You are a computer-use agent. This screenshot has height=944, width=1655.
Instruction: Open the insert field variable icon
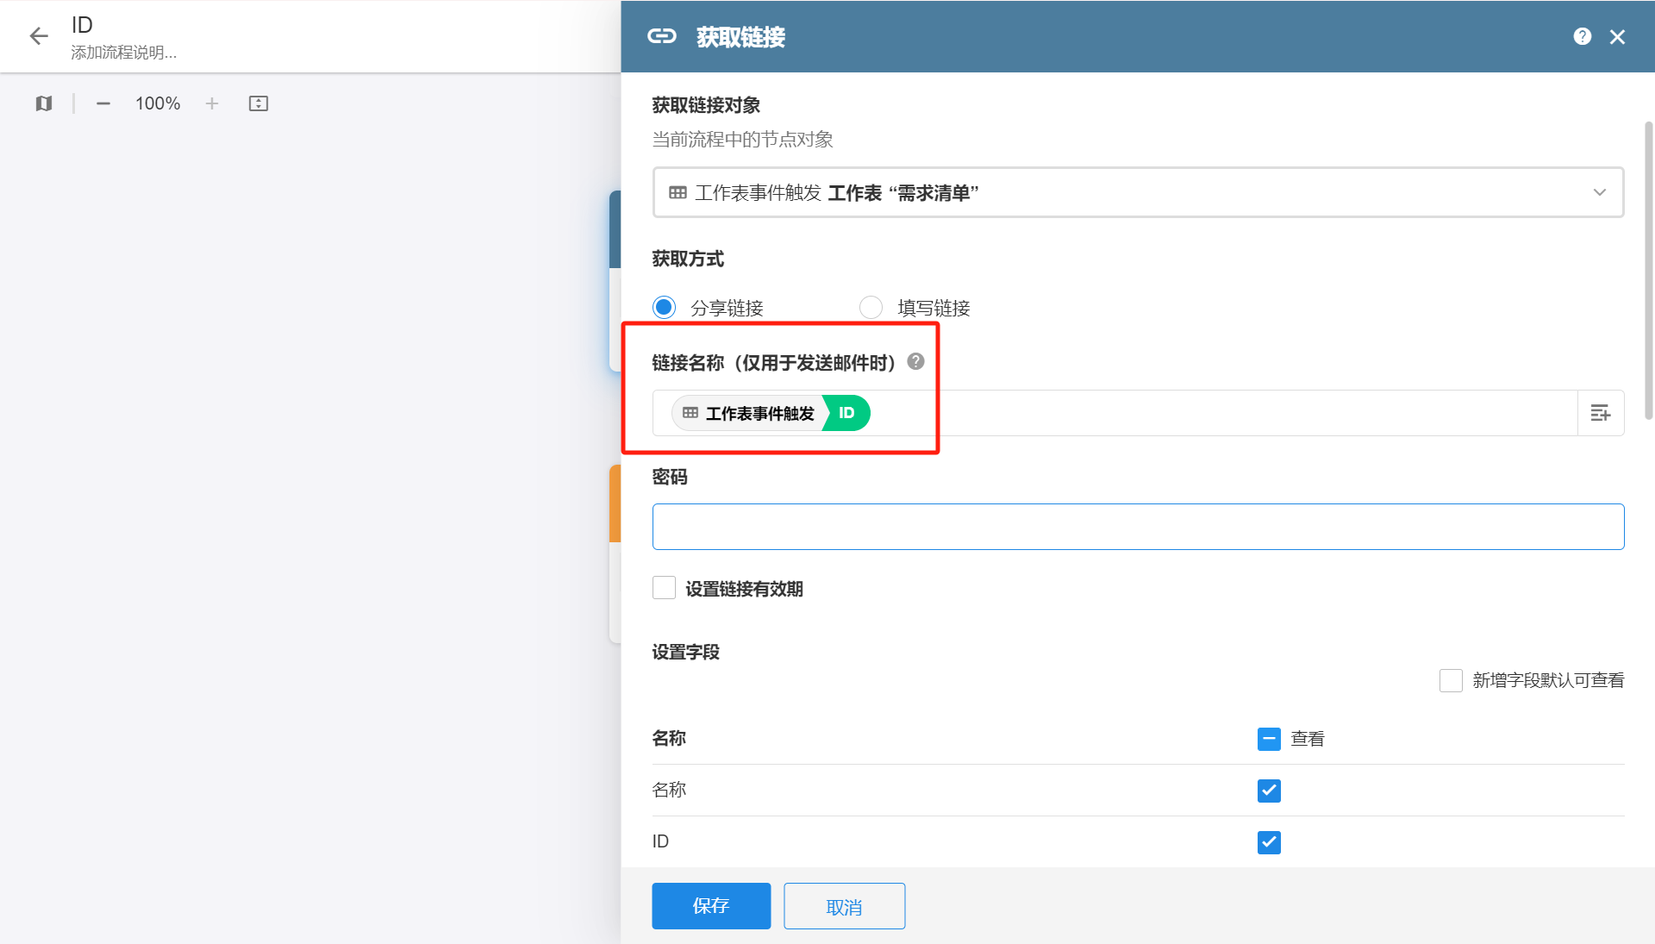pyautogui.click(x=1600, y=413)
